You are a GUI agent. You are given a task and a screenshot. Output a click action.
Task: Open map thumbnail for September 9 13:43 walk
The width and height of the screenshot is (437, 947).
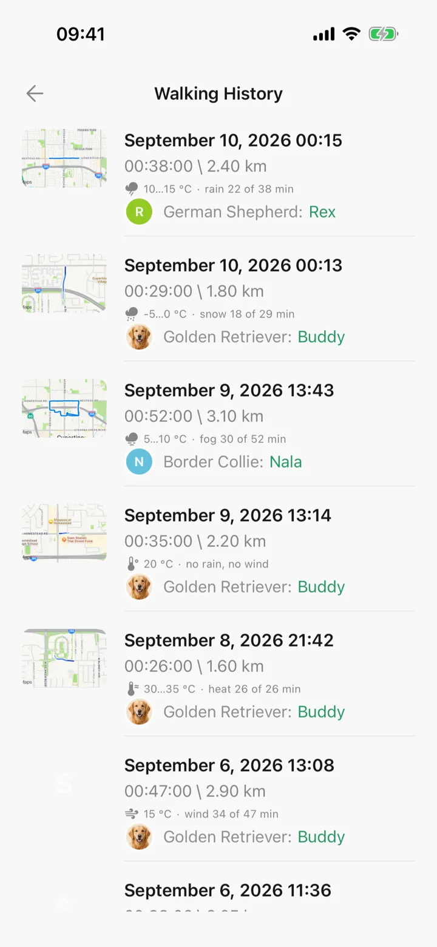click(64, 408)
